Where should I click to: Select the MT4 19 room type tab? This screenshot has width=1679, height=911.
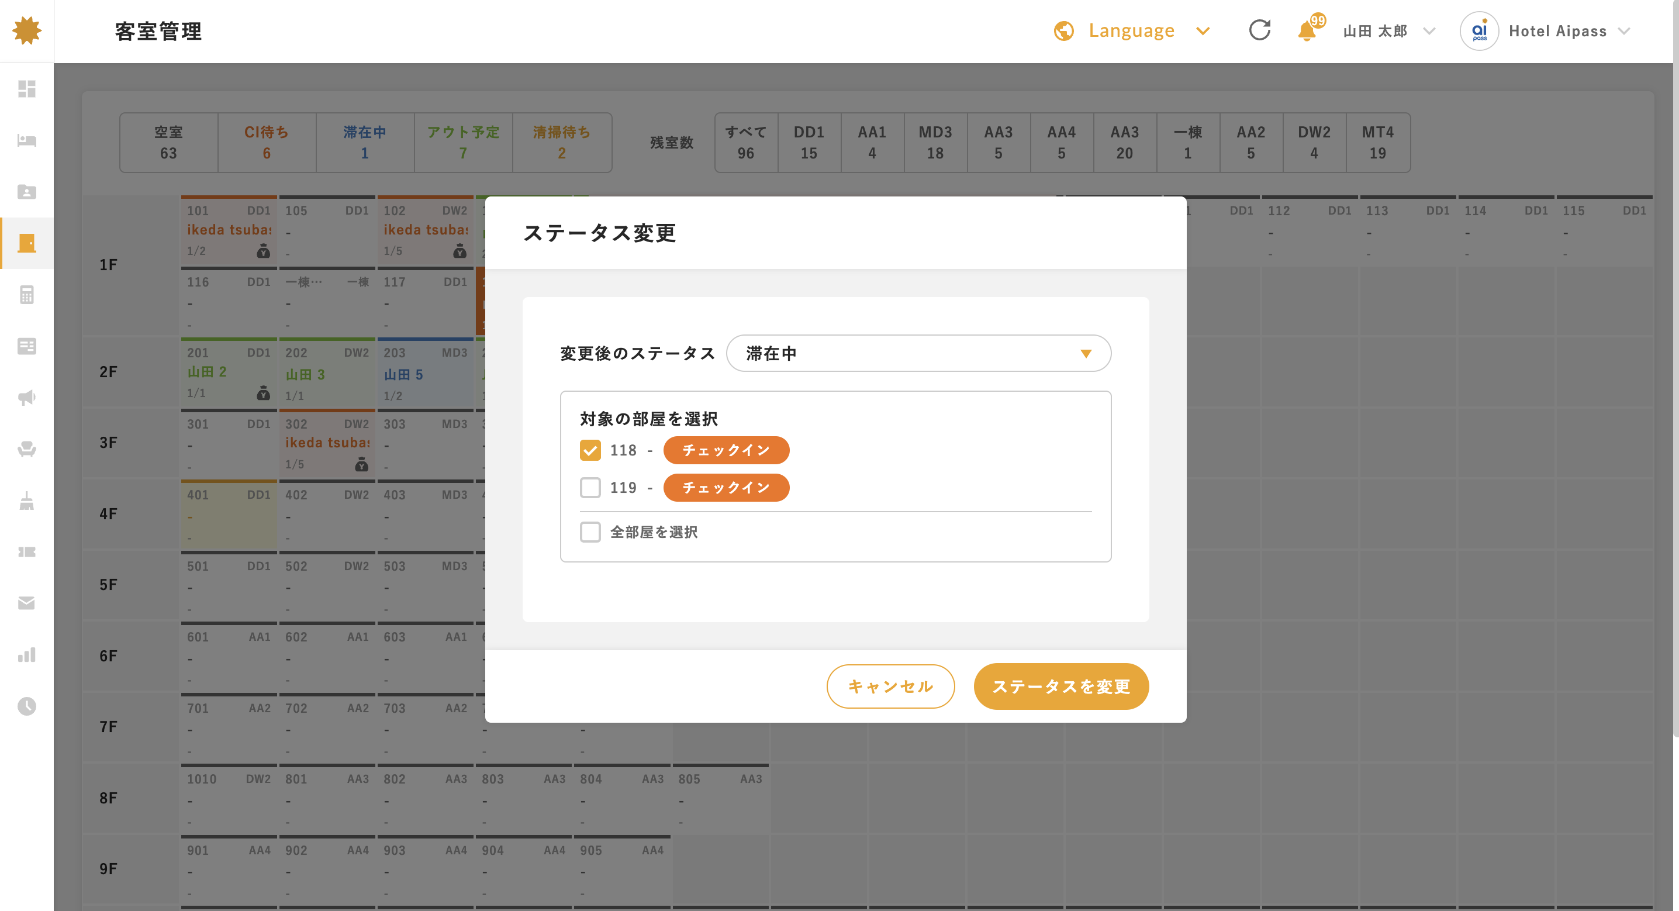[1378, 142]
